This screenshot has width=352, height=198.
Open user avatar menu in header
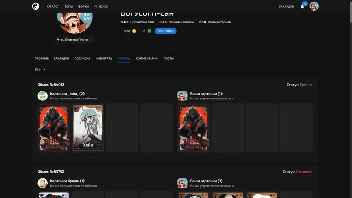(x=314, y=6)
